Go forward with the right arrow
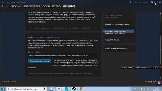 (x=6, y=6)
